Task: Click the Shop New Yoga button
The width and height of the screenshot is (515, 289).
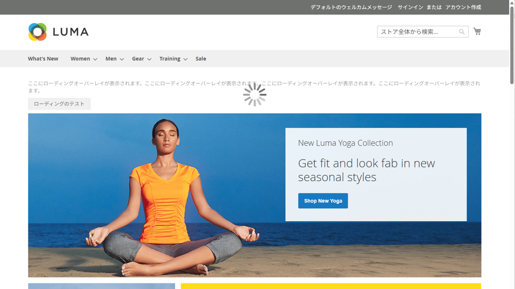Action: (x=323, y=201)
